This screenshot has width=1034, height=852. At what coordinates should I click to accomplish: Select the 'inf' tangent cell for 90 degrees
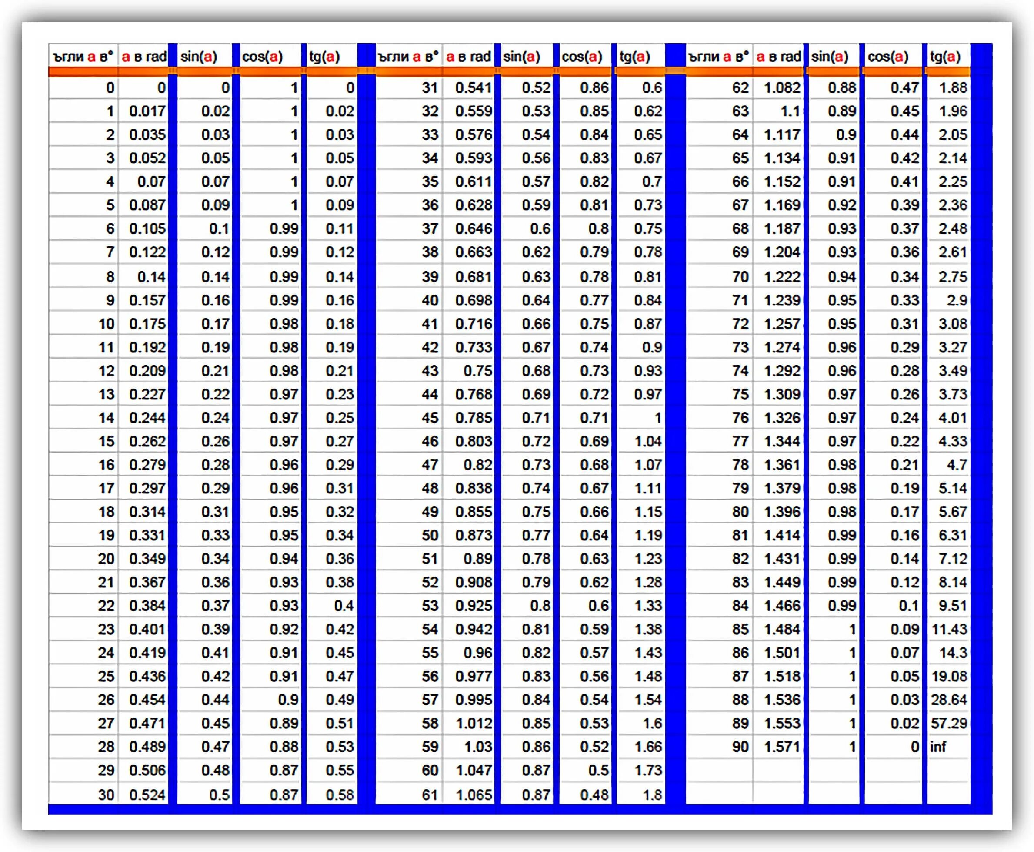click(938, 747)
